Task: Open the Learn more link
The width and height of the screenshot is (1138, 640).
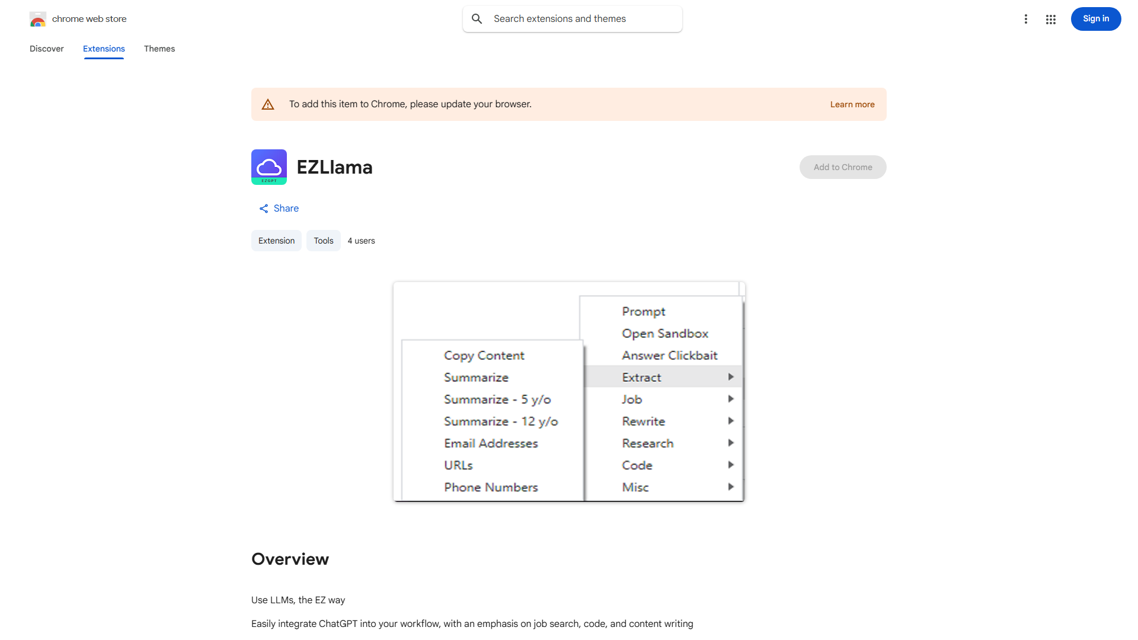Action: coord(852,104)
